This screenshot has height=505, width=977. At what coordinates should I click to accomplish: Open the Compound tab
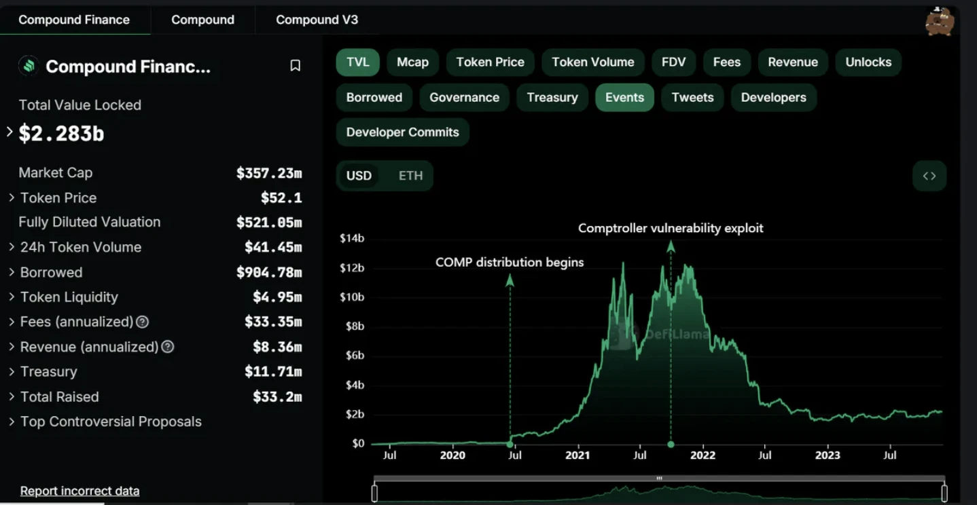click(202, 20)
